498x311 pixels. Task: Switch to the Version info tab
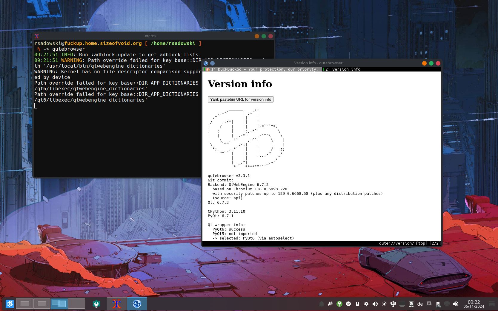click(x=342, y=69)
